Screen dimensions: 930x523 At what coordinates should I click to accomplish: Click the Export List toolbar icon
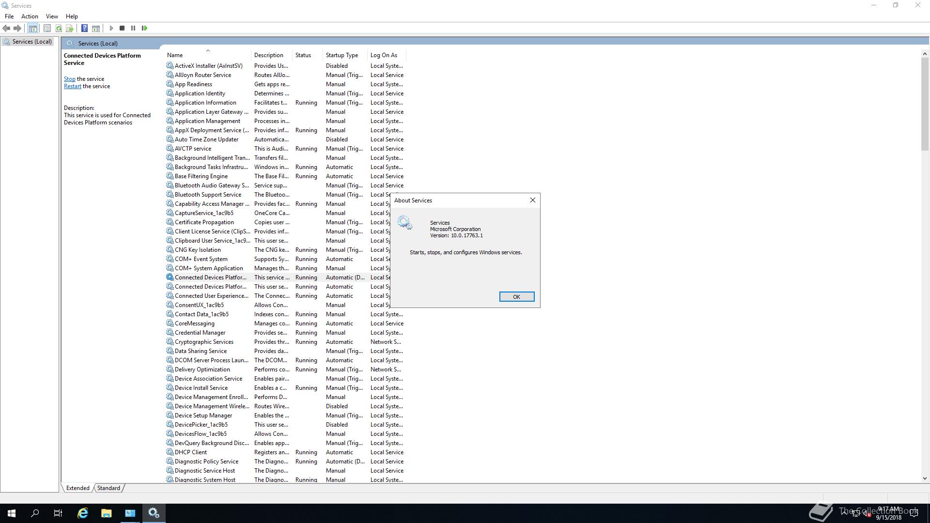point(70,28)
